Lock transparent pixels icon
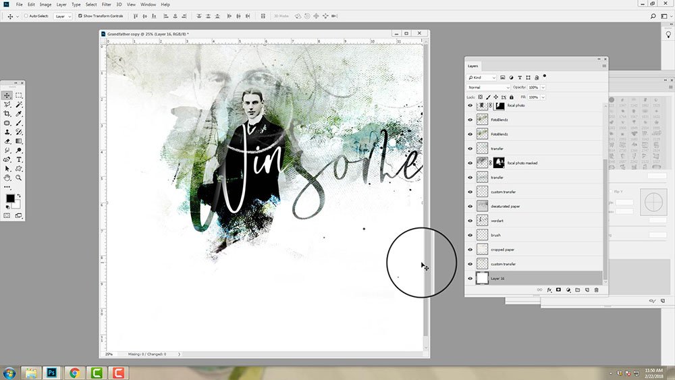 (x=481, y=97)
